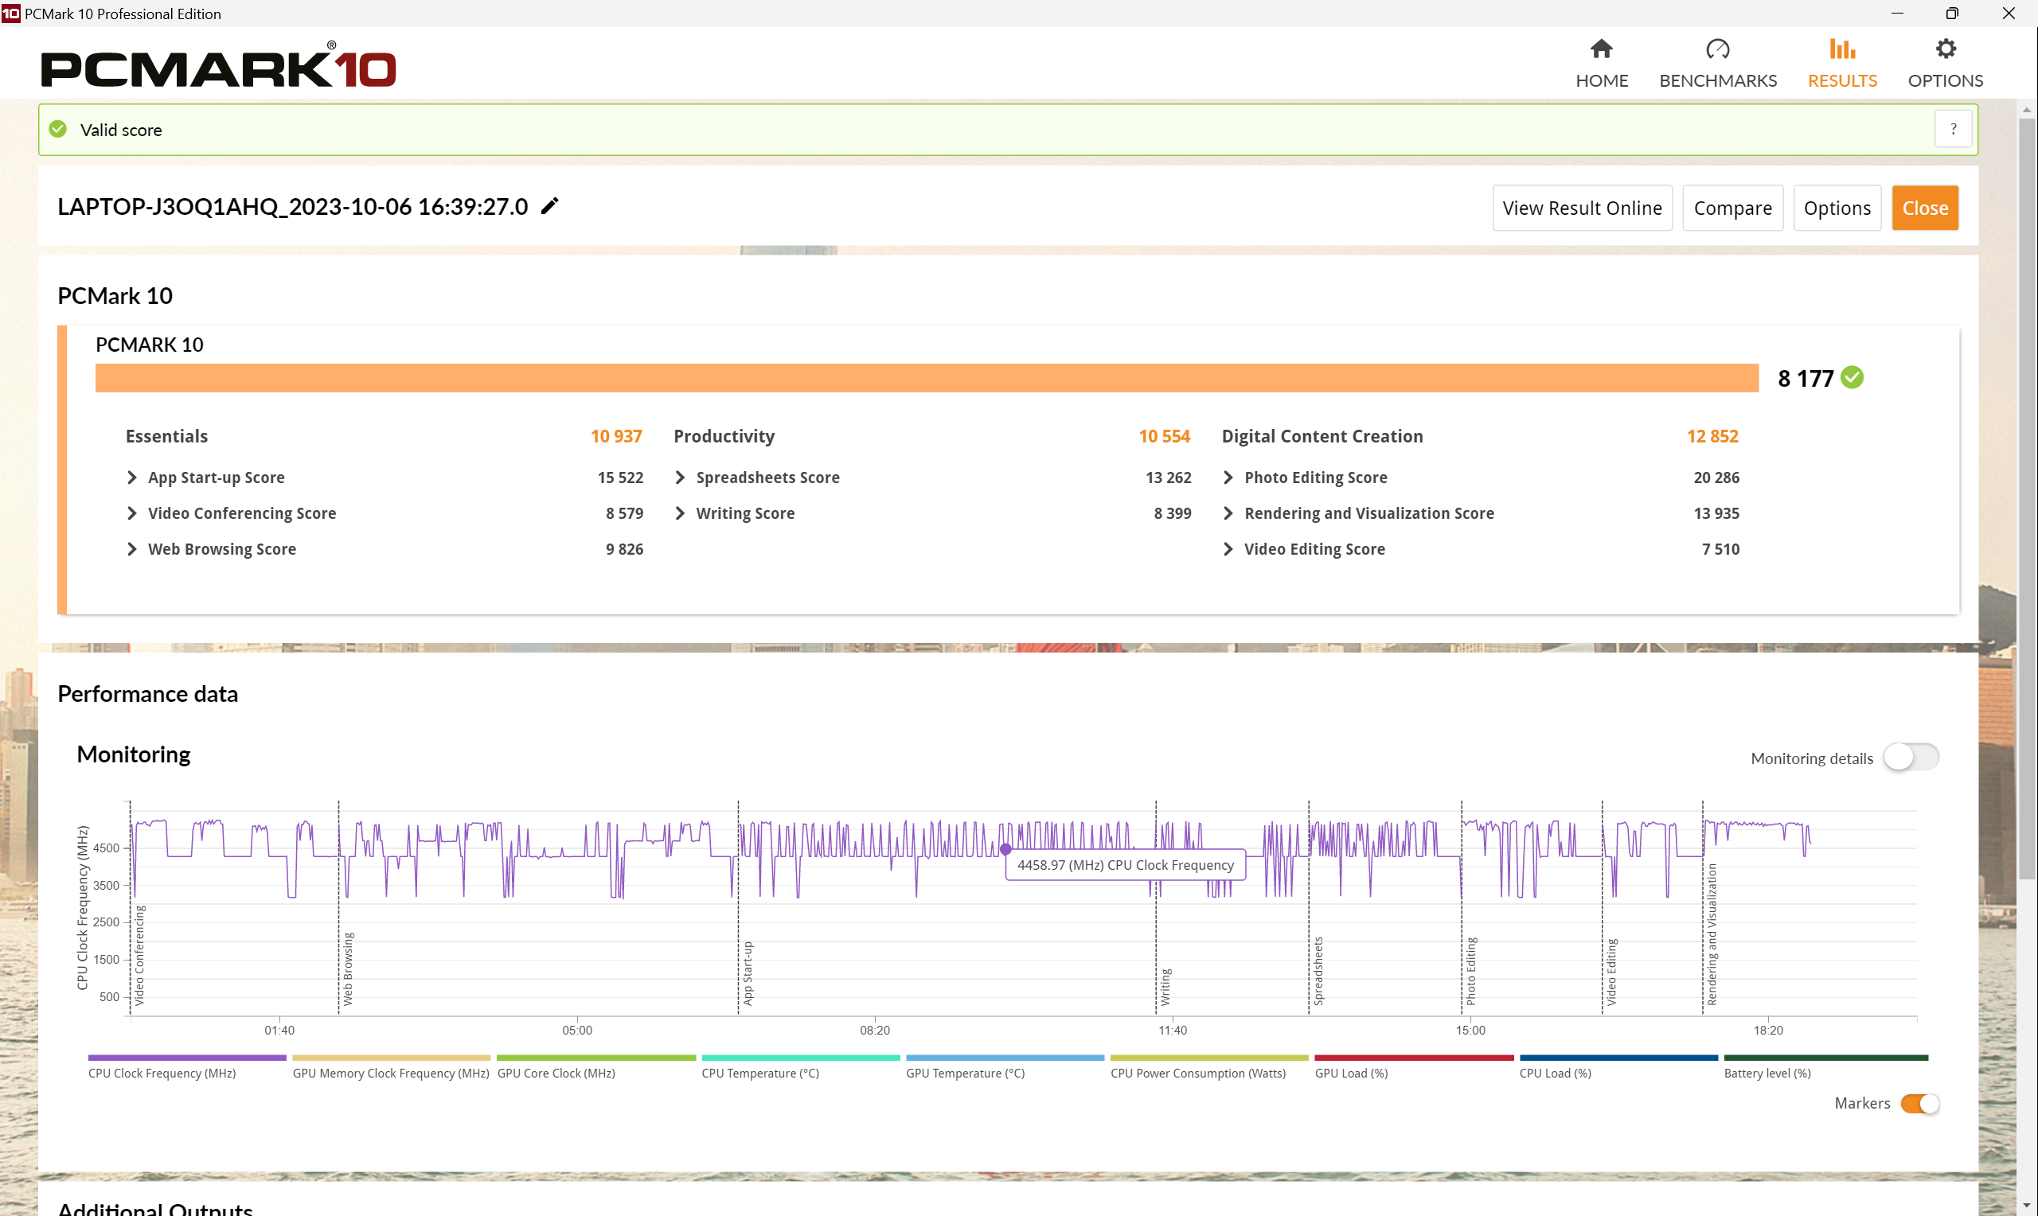Select the Results bar chart icon
This screenshot has height=1216, width=2038.
point(1842,49)
